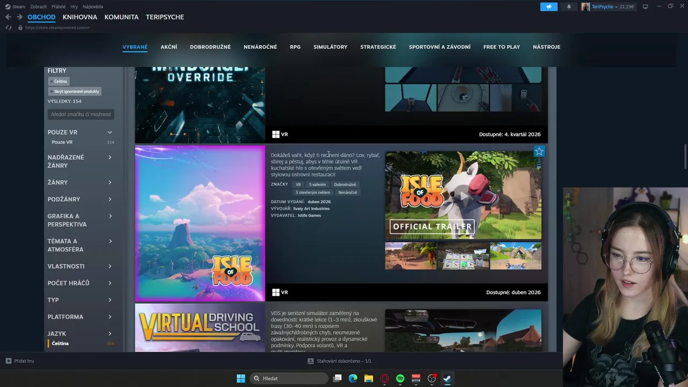Click Přidat hru at the bottom

(x=20, y=361)
